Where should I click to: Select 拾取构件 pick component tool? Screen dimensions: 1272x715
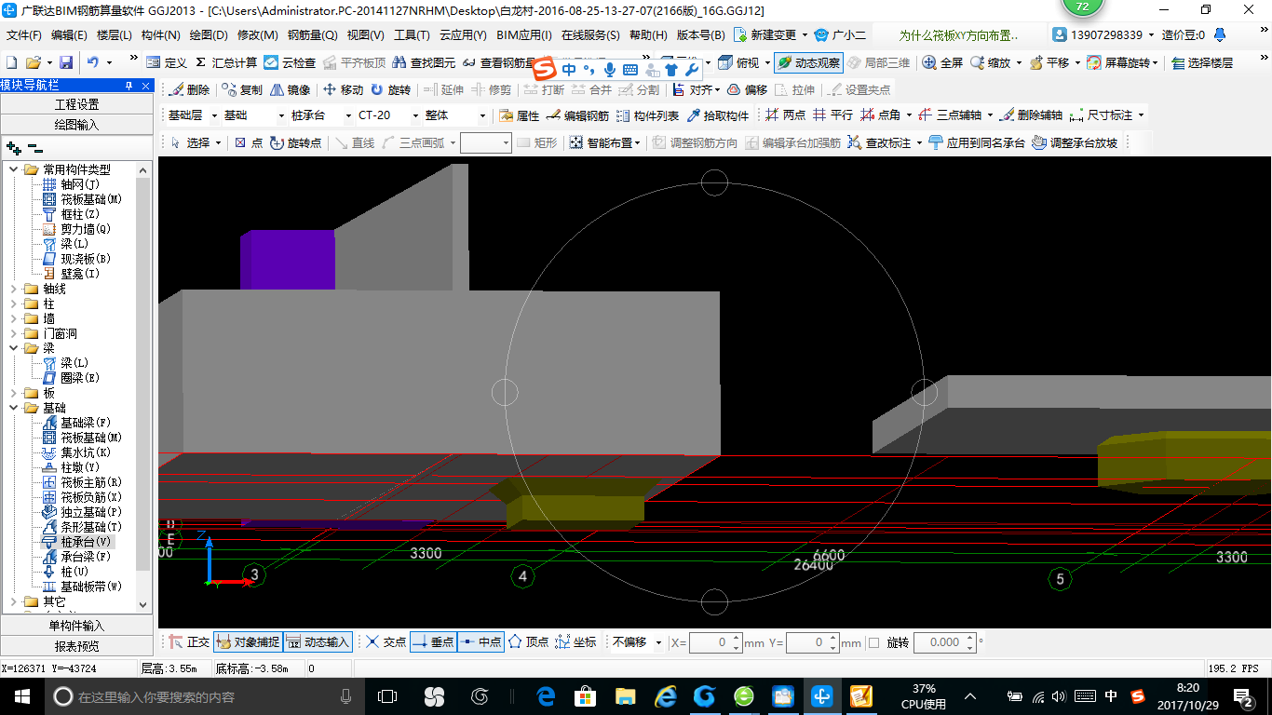tap(718, 115)
